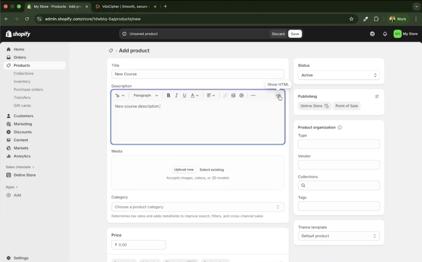Screen dimensions: 422x262
Task: Open Online Store sales channel
Action: pos(35,175)
